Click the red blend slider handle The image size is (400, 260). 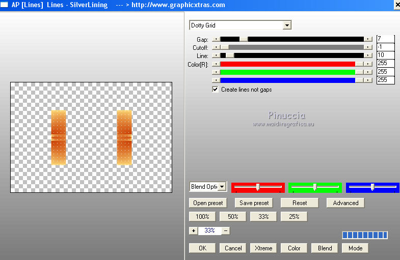click(x=258, y=187)
